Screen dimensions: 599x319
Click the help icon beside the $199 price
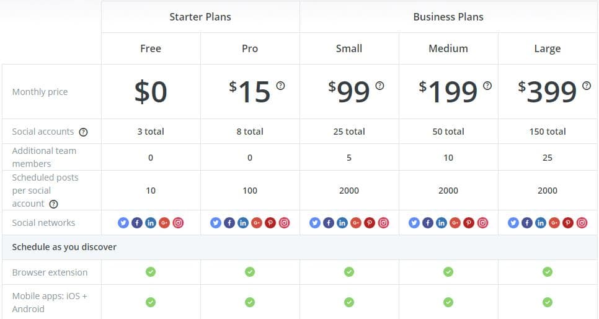487,86
